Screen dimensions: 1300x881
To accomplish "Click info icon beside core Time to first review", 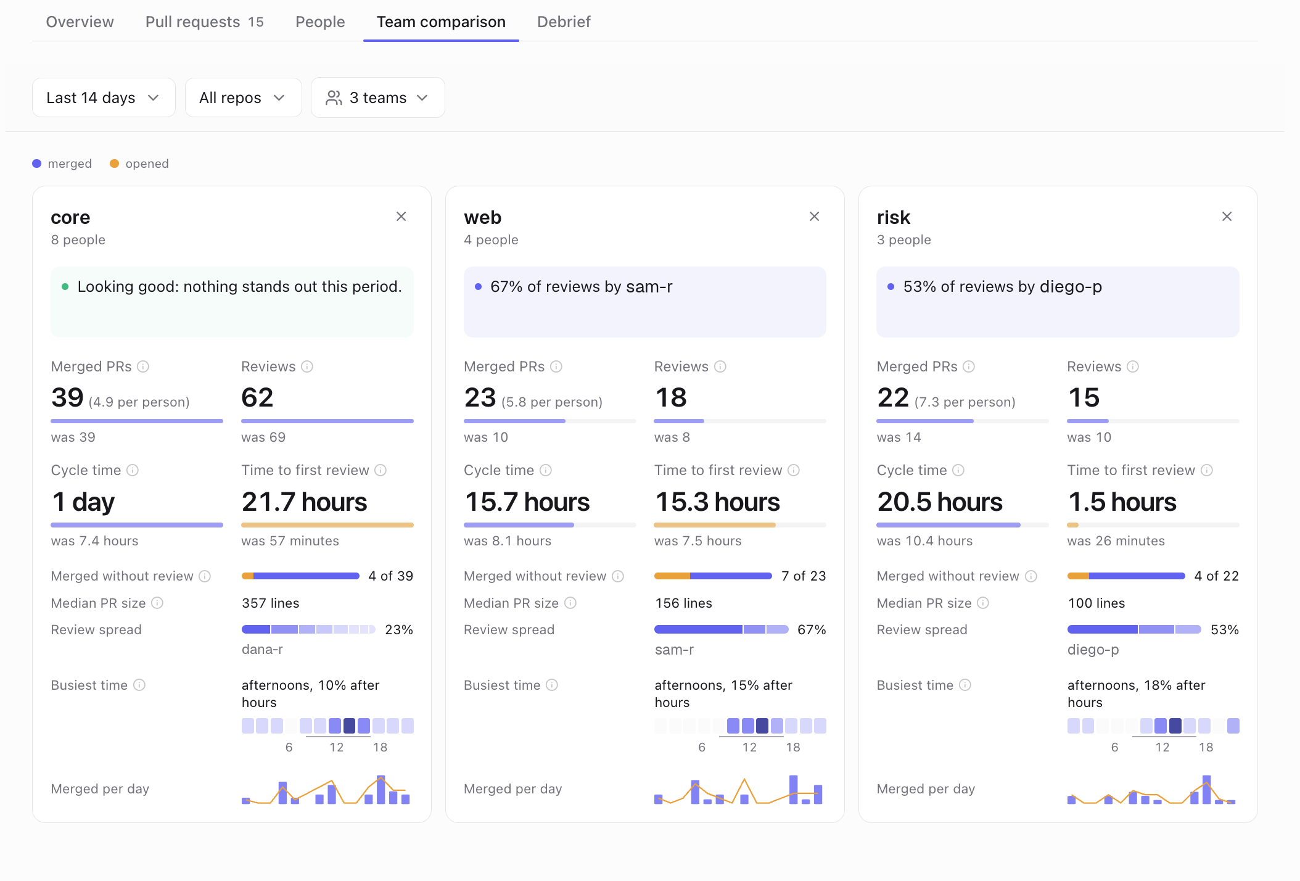I will point(381,470).
